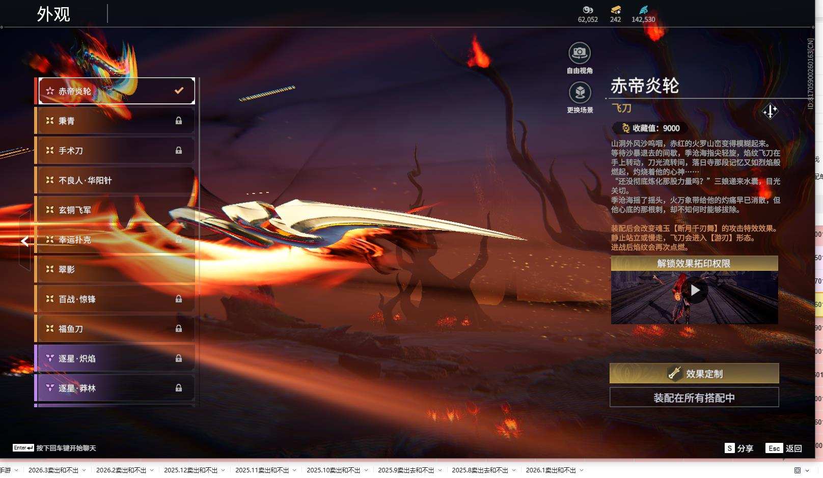Viewport: 823px width, 478px height.
Task: Click the blue feather currency icon above 142,530
Action: click(643, 10)
